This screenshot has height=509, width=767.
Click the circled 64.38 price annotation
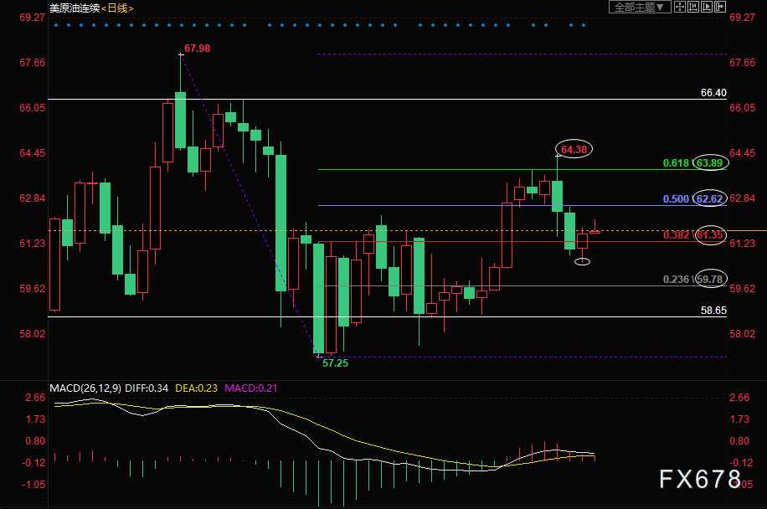[x=574, y=149]
